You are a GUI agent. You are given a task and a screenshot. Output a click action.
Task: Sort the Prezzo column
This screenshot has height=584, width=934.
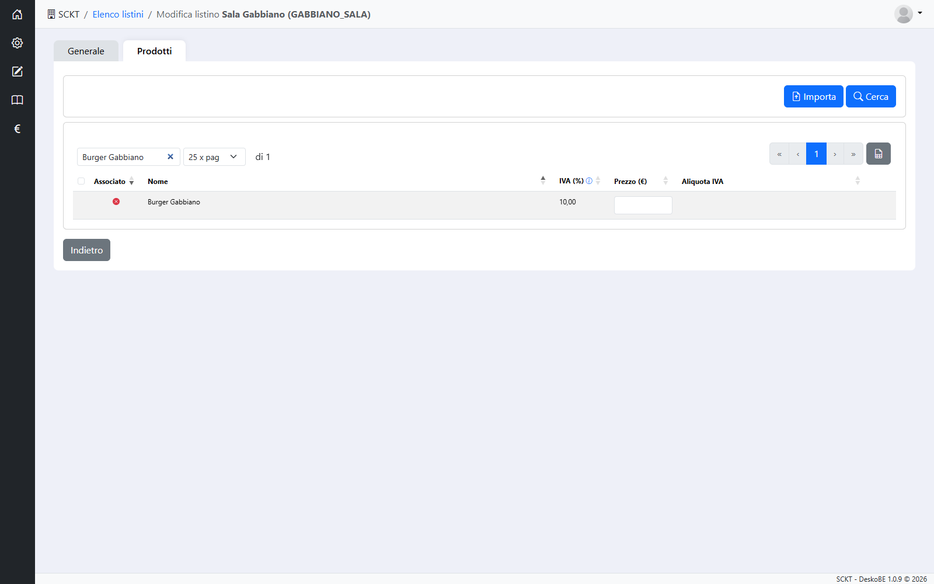click(665, 181)
